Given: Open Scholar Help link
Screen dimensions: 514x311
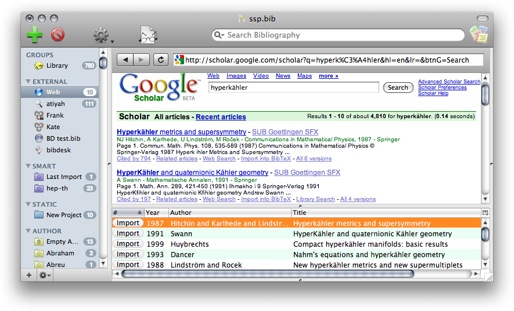Looking at the screenshot, I should tap(433, 93).
